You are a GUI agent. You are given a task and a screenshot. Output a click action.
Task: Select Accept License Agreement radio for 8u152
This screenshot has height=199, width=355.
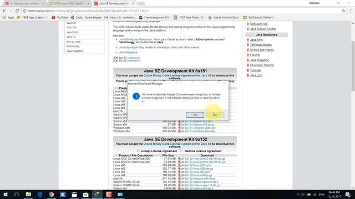[138, 150]
